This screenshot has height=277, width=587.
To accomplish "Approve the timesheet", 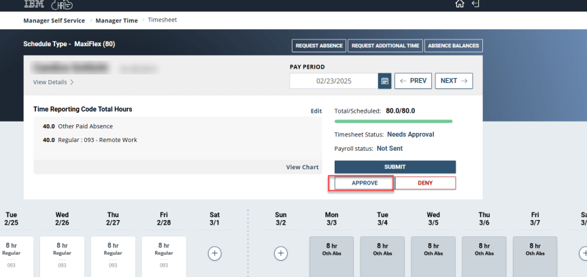I will pos(365,183).
